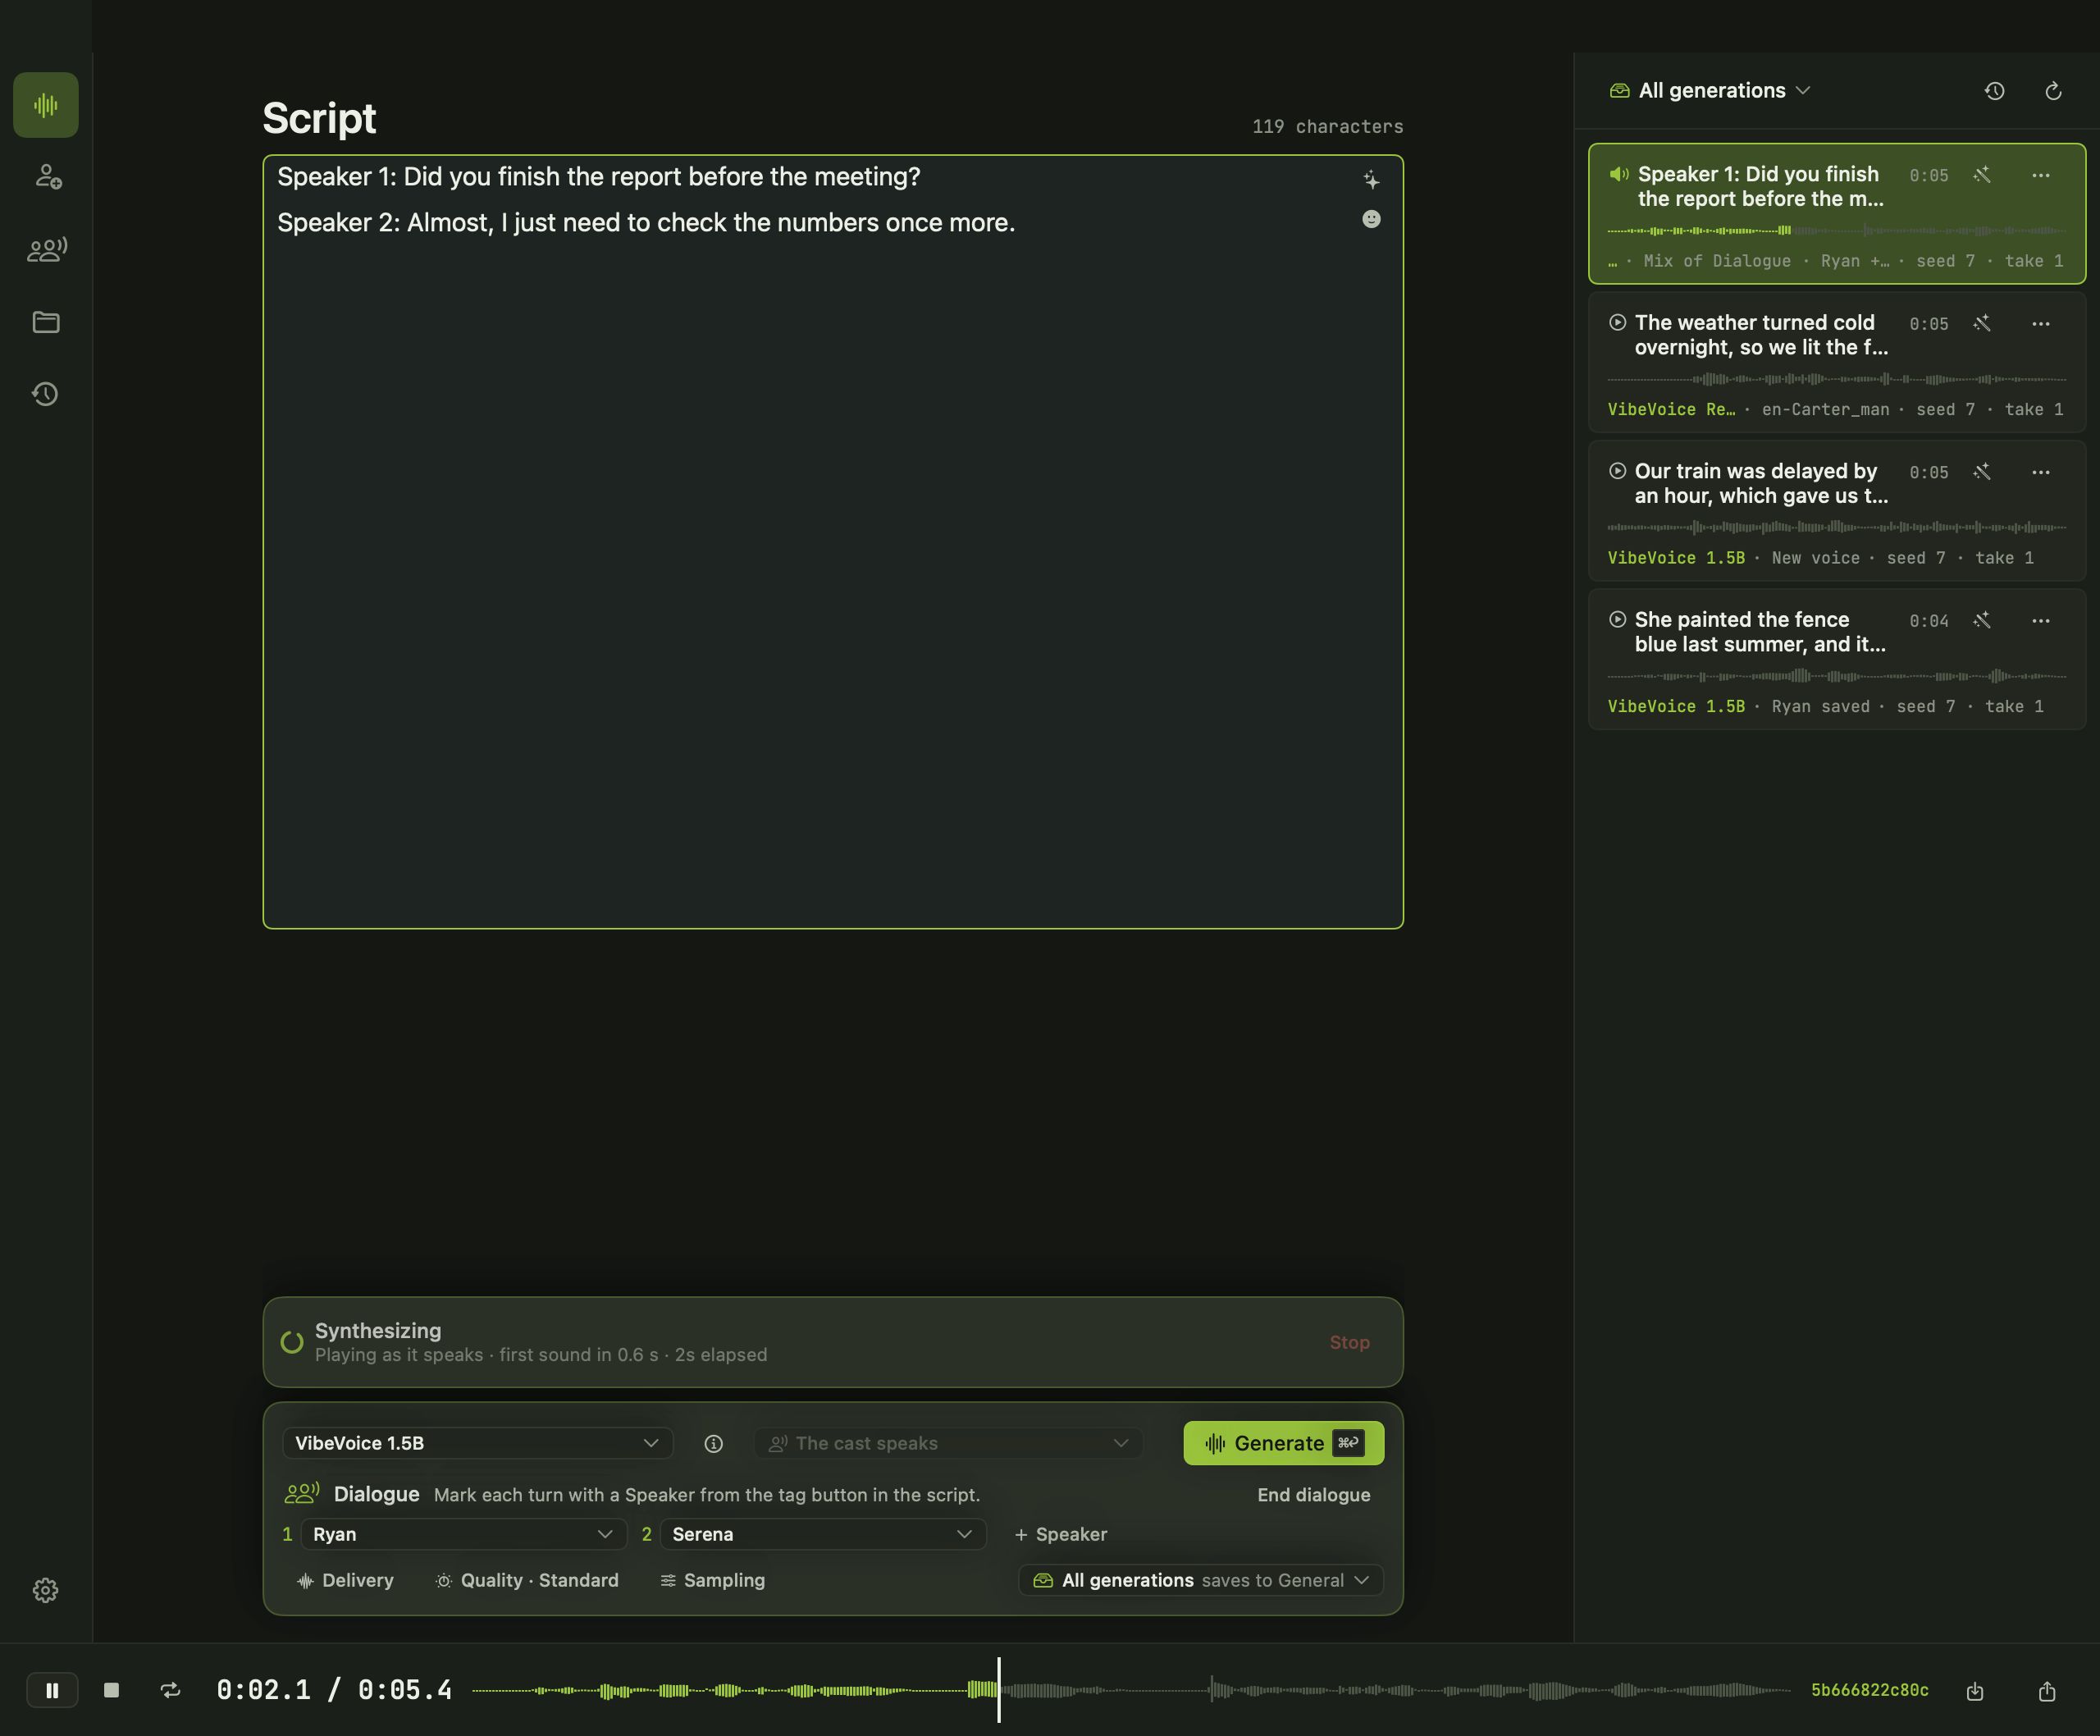Pin the 'The weather turned cold' generation

1982,324
